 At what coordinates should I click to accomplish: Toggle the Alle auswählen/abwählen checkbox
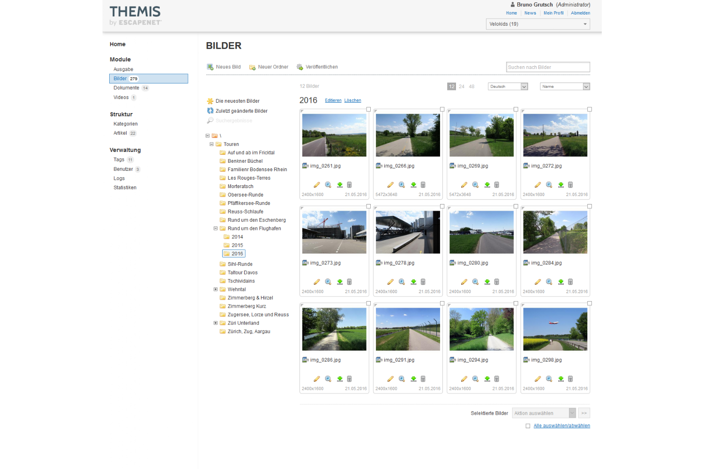tap(528, 426)
